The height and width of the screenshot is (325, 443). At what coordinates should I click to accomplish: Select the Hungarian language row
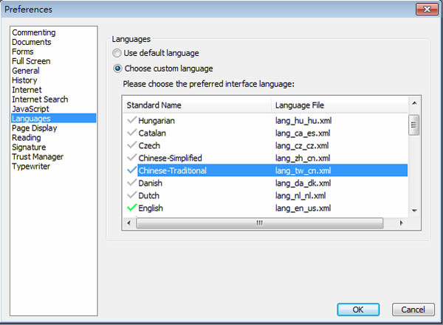[x=266, y=120]
